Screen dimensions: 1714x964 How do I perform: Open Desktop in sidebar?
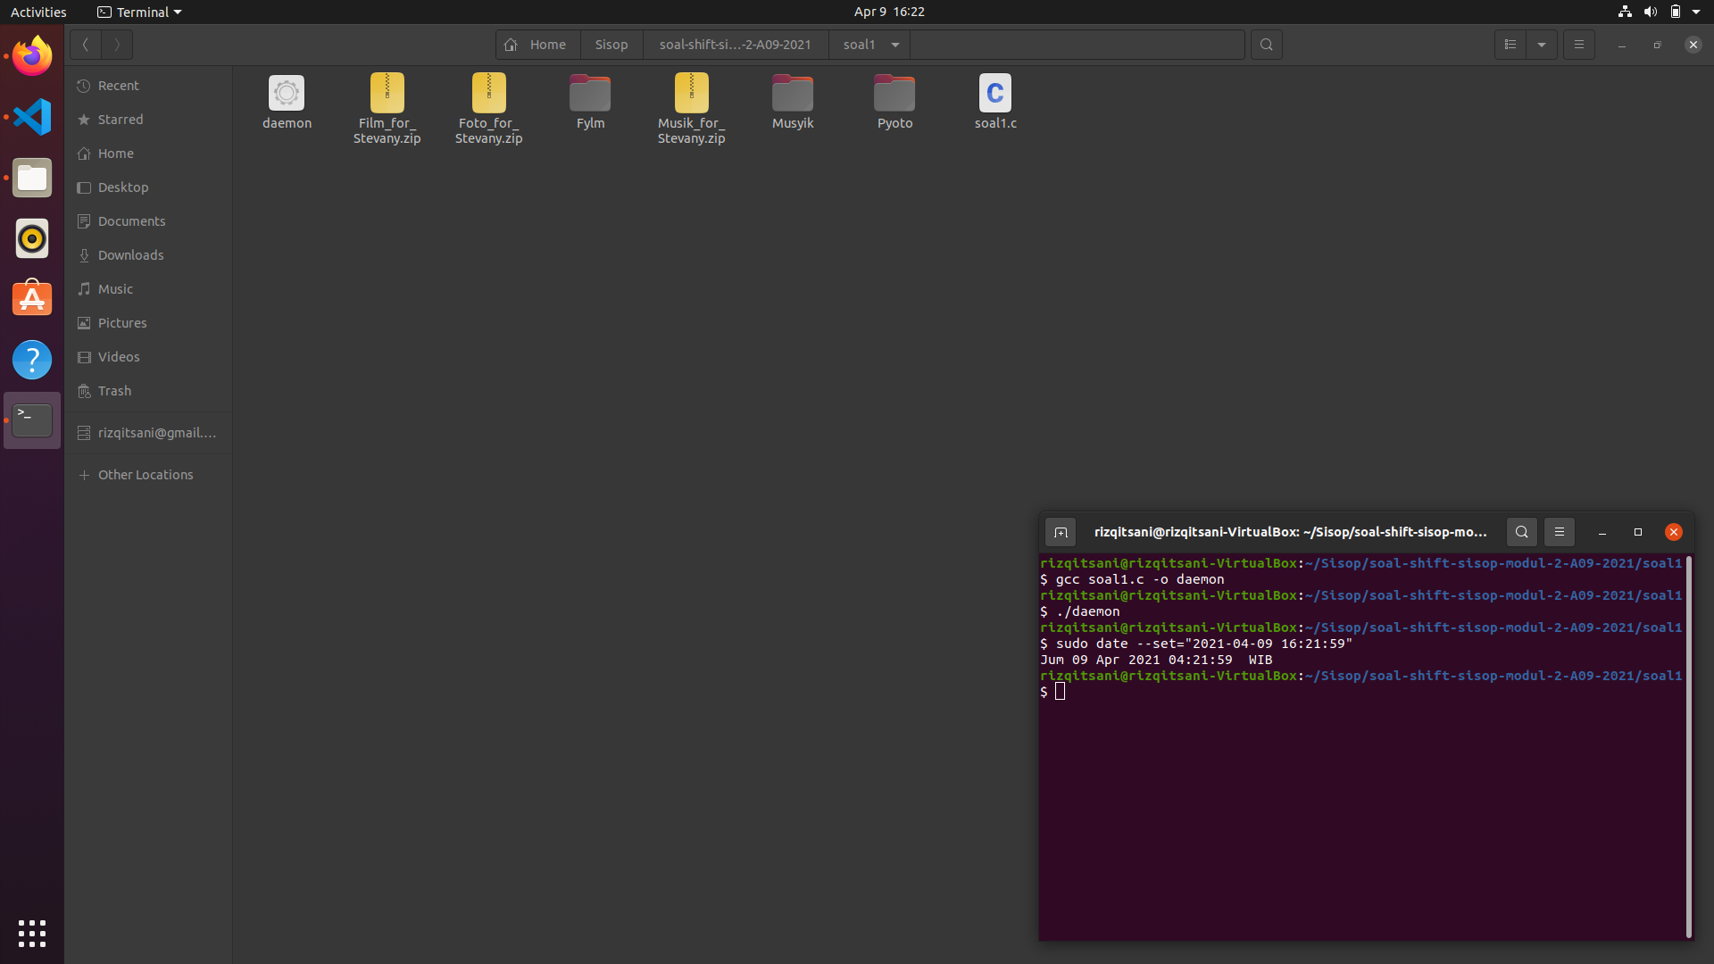click(x=148, y=187)
